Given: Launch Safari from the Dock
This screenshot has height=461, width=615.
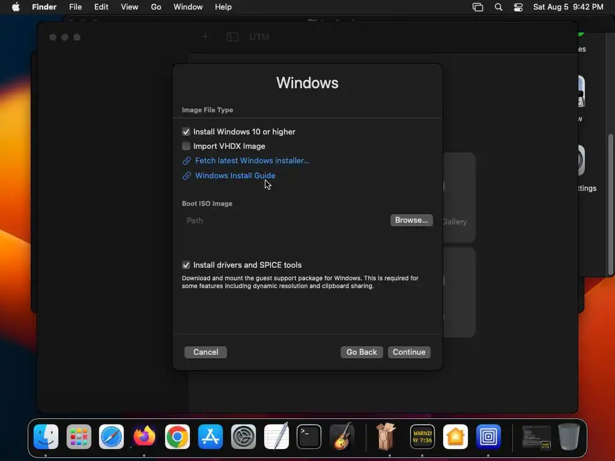Looking at the screenshot, I should point(111,436).
